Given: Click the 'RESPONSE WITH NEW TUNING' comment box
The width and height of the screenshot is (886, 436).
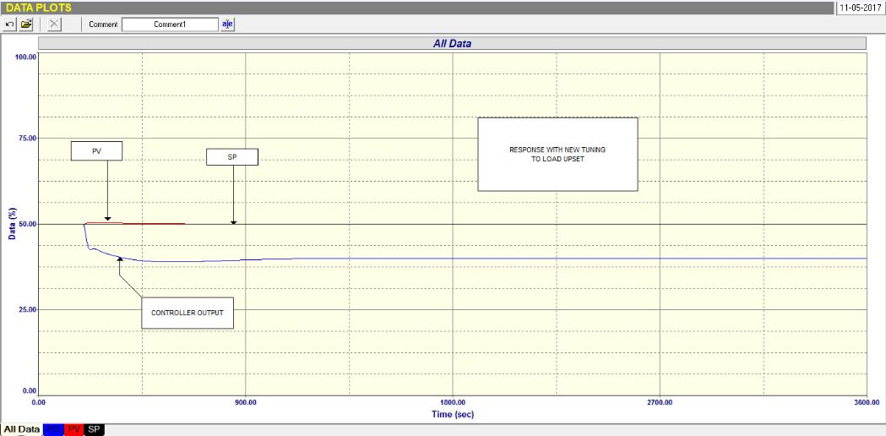Looking at the screenshot, I should pos(557,155).
